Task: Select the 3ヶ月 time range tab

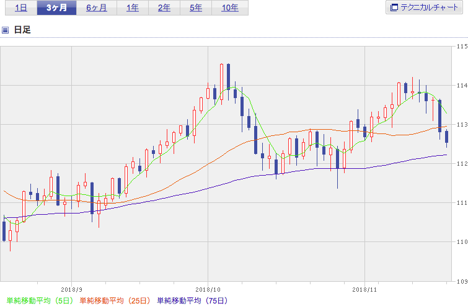Action: pyautogui.click(x=56, y=7)
